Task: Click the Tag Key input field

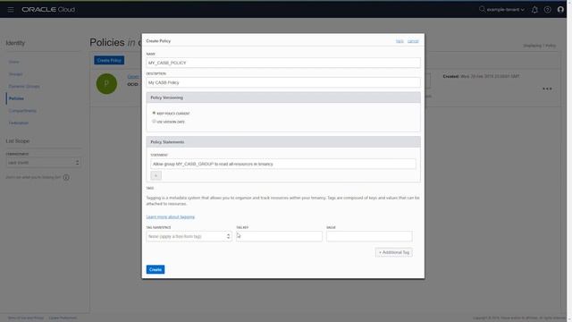Action: pos(279,236)
